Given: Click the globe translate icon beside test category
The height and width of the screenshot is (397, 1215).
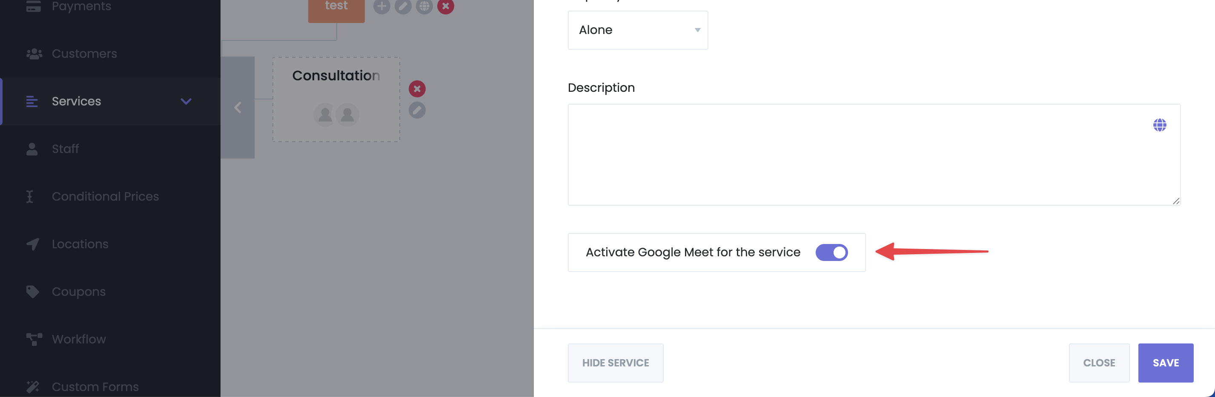Looking at the screenshot, I should point(424,6).
